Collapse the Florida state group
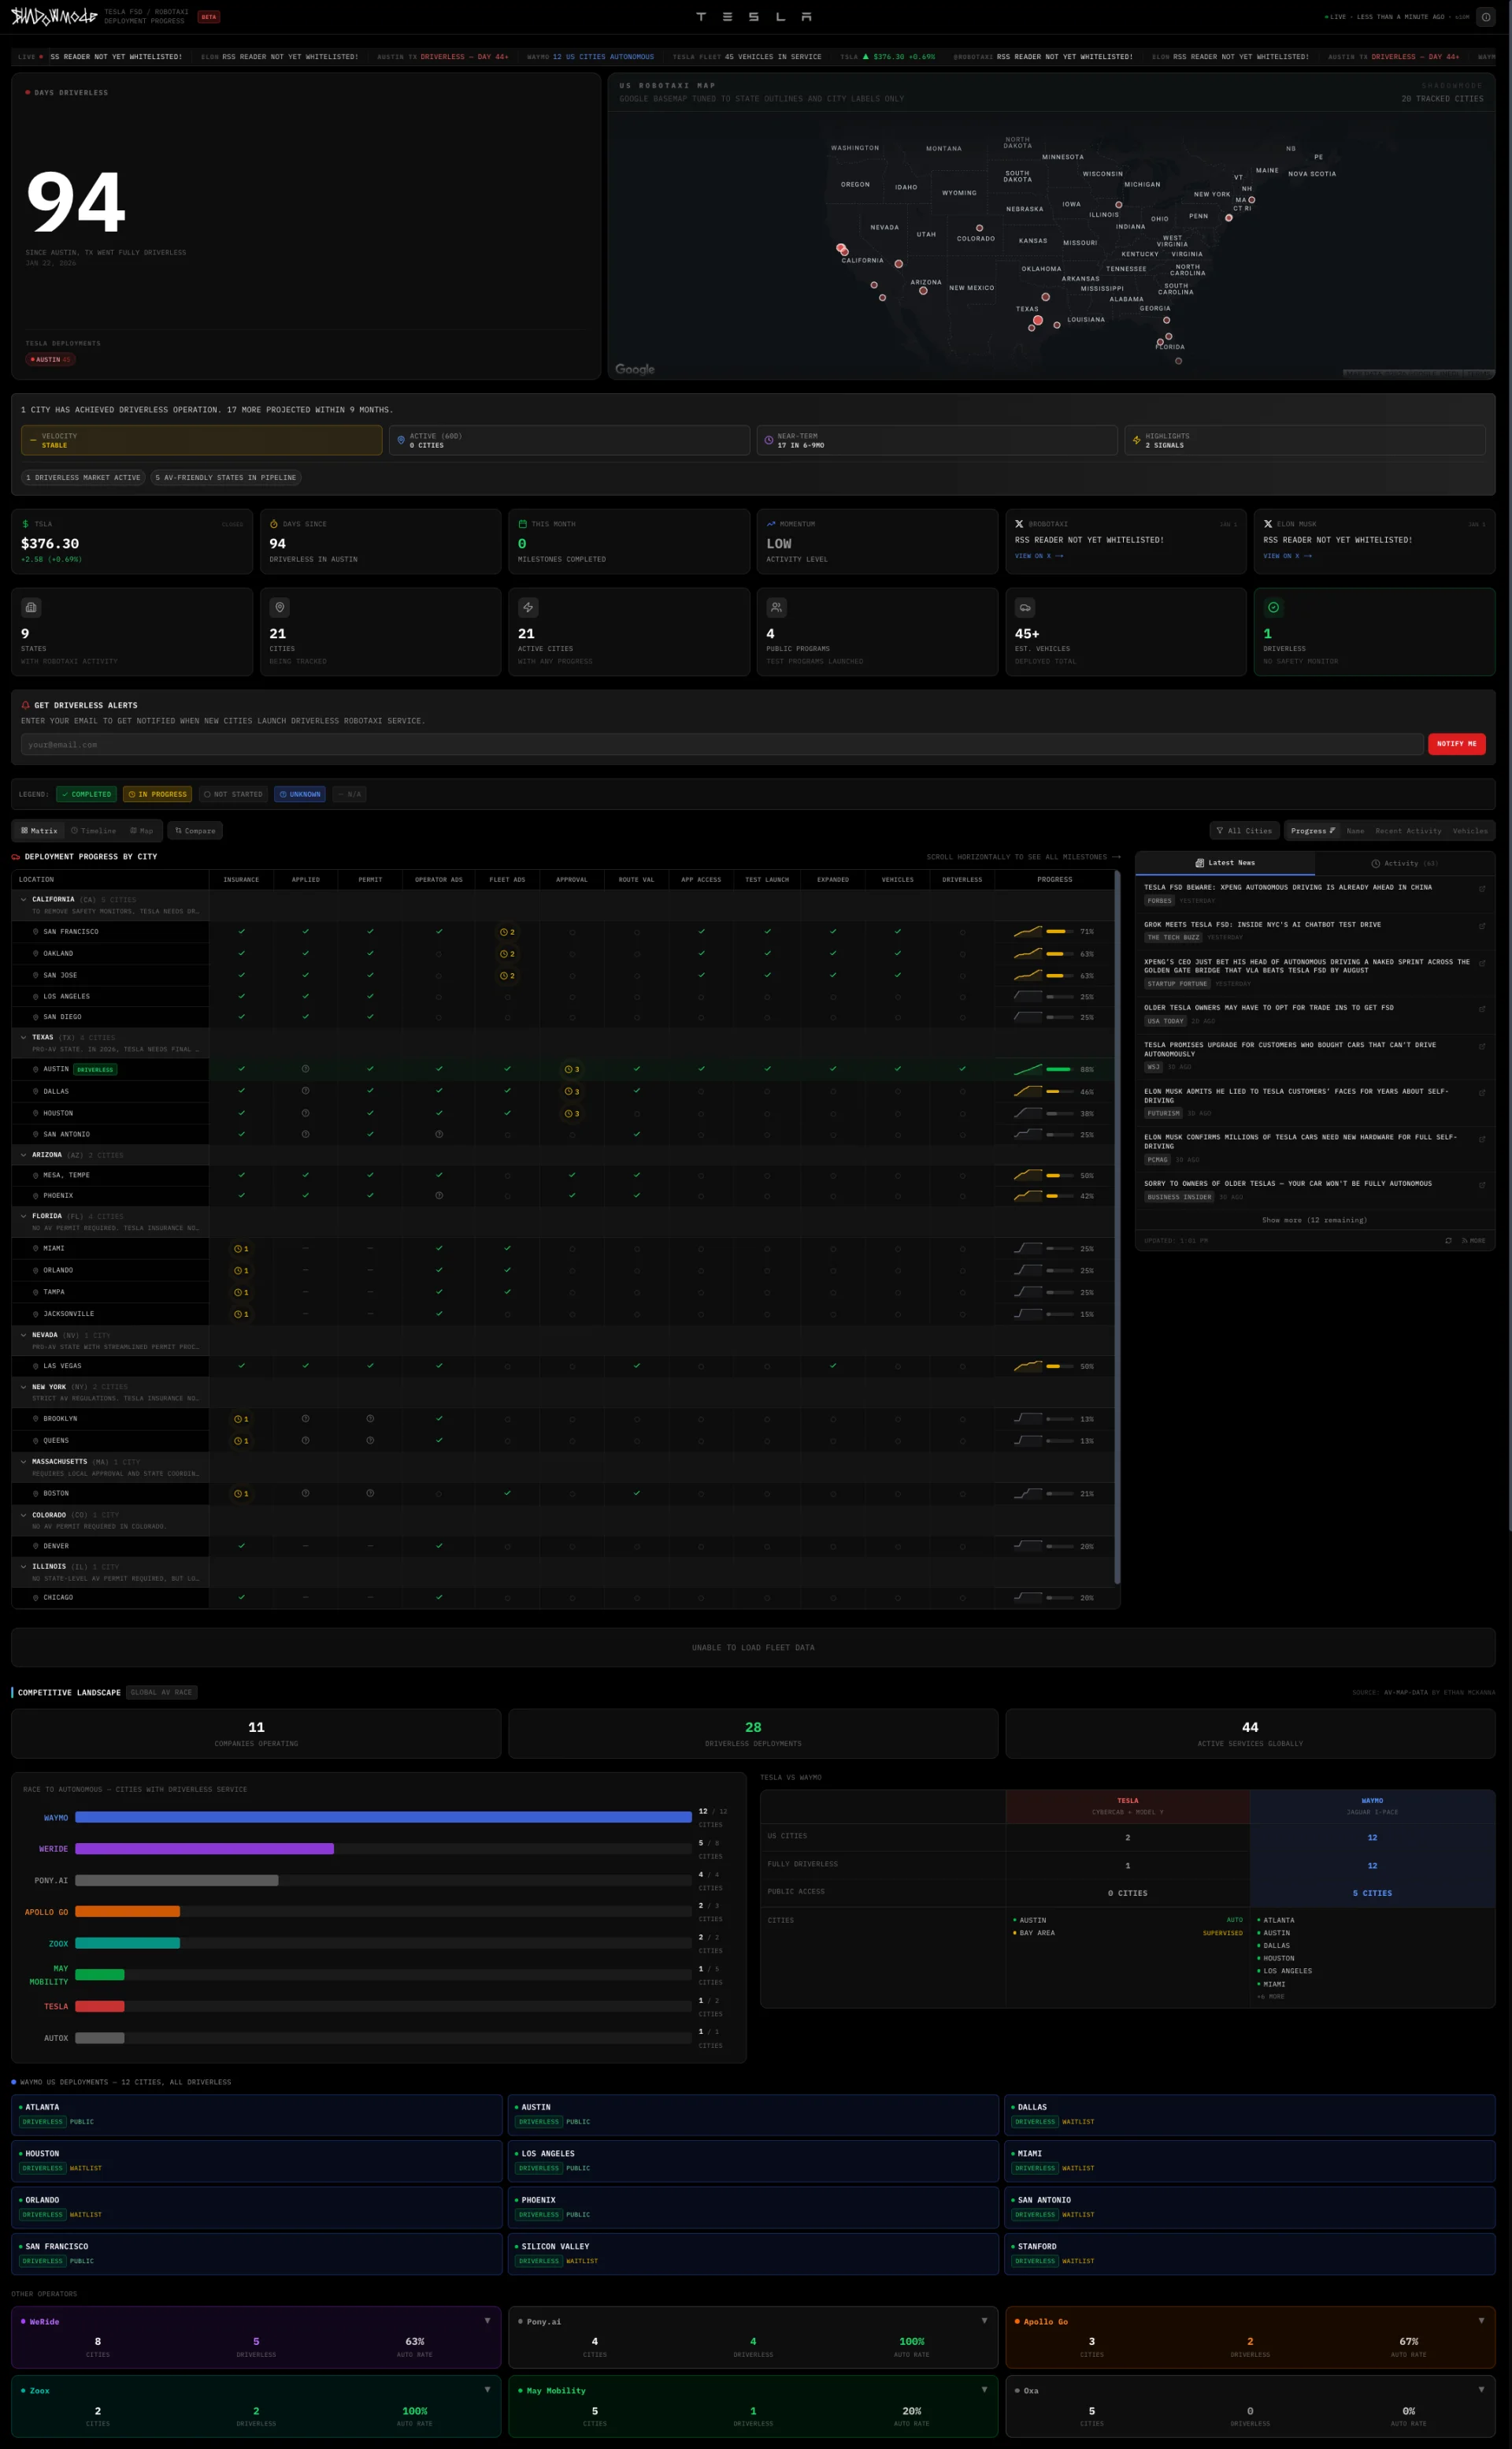The width and height of the screenshot is (1512, 2449). [24, 1217]
